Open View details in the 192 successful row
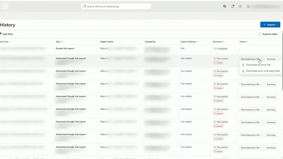Screen dimensions: 283x159 186,71
